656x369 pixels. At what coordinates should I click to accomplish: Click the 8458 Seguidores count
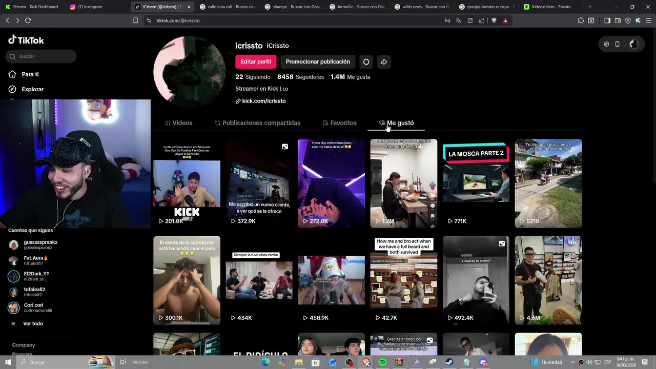pos(300,77)
